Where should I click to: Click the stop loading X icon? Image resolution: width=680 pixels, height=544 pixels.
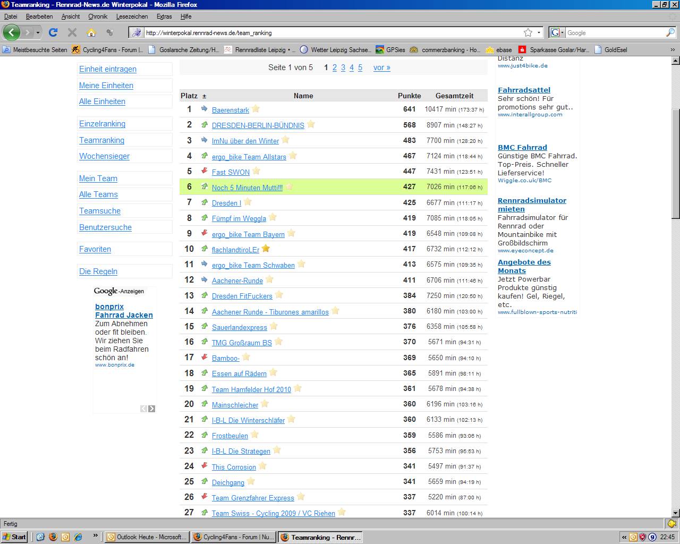click(x=72, y=32)
